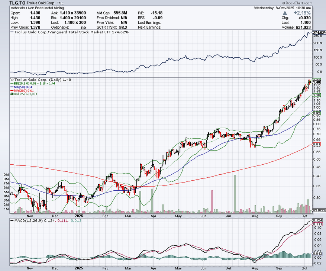Click the green volume bars icon in legend
Image resolution: width=326 pixels, height=271 pixels.
pos(12,94)
